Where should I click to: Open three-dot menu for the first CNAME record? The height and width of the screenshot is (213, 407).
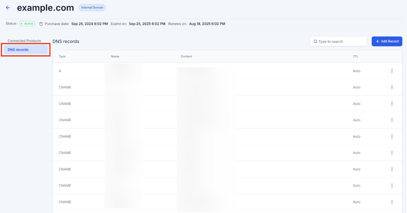pyautogui.click(x=392, y=87)
